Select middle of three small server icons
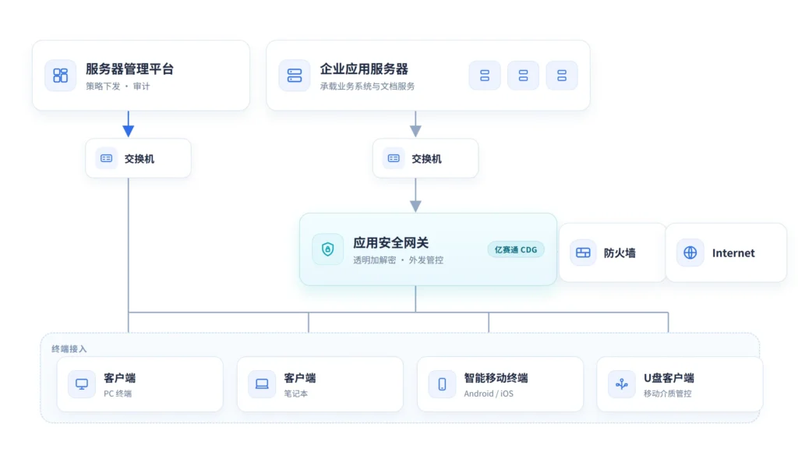Screen dimensions: 798x452 tap(523, 76)
